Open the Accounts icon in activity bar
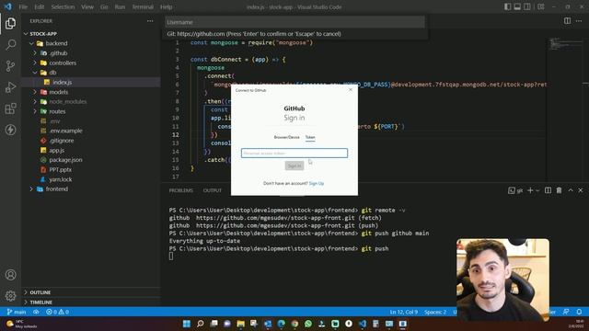Image resolution: width=589 pixels, height=331 pixels. 10,275
